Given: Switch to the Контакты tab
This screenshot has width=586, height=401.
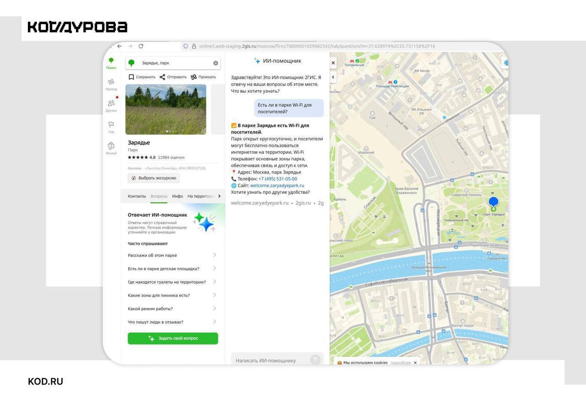Looking at the screenshot, I should click(136, 196).
